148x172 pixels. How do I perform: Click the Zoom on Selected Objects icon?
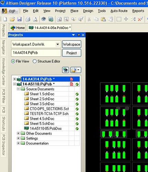pos(73,19)
